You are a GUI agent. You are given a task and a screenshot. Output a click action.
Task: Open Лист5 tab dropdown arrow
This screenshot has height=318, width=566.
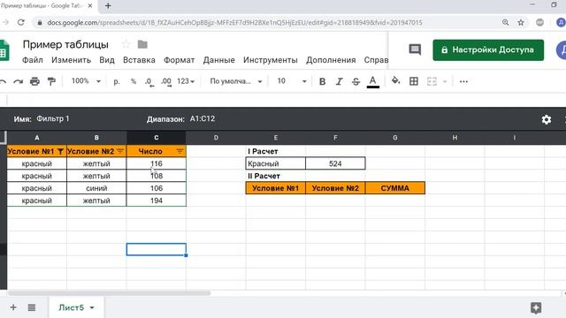92,308
